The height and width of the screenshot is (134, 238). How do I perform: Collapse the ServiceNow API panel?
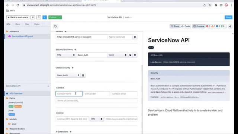pyautogui.click(x=48, y=86)
